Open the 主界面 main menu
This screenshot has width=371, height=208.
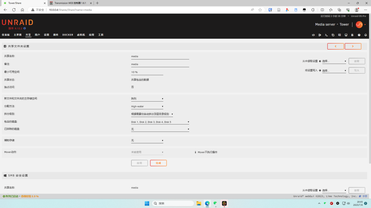(18, 35)
